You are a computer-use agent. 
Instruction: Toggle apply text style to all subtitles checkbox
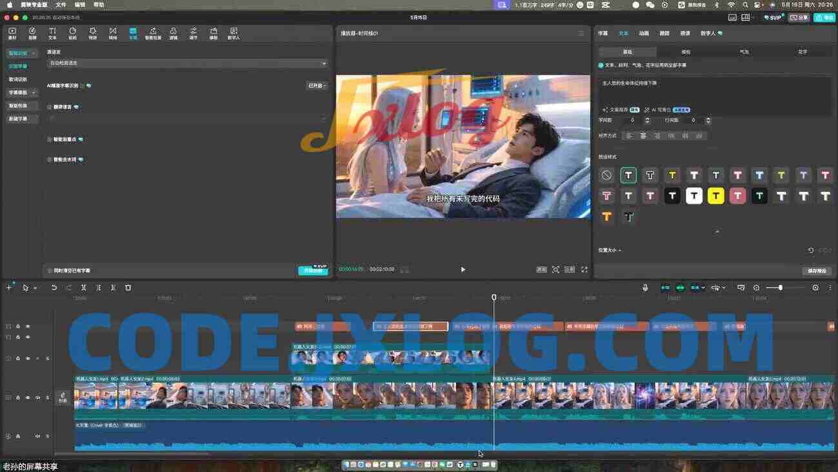(x=601, y=65)
